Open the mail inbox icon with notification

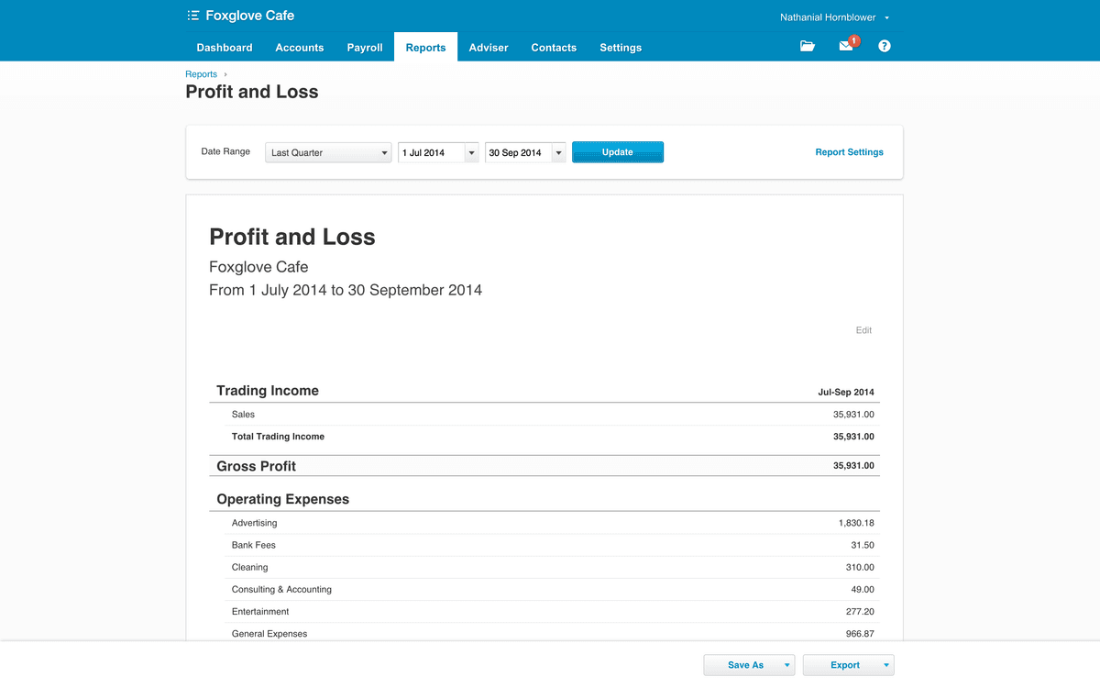(847, 45)
